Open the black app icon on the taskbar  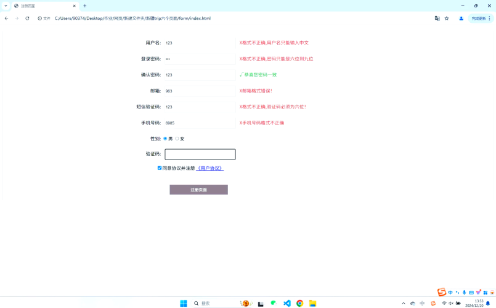(261, 304)
